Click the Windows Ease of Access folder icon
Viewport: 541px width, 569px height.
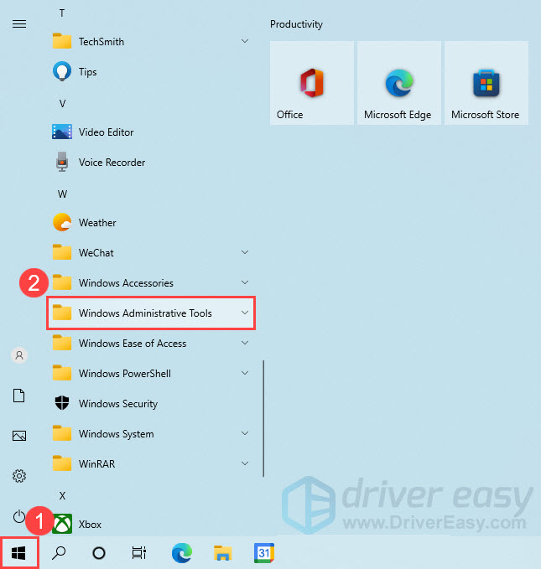pos(62,343)
